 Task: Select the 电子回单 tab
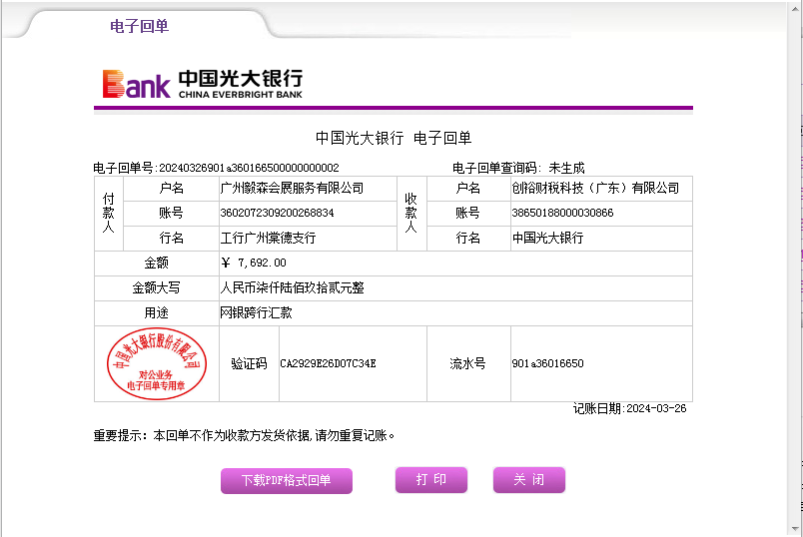[139, 26]
